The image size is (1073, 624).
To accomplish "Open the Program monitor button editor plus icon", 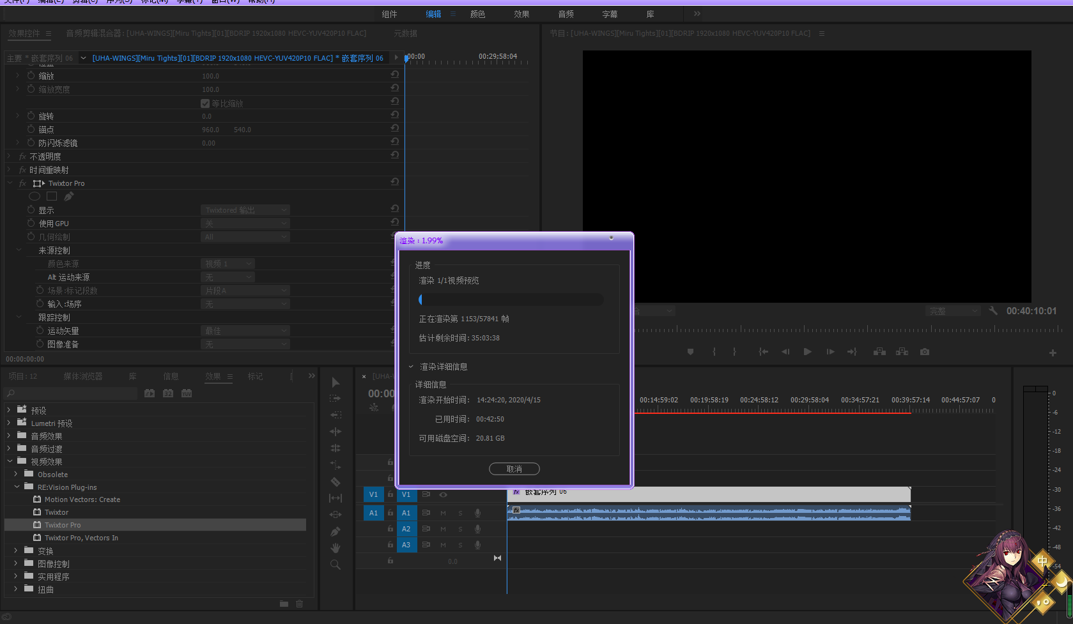I will click(x=1053, y=353).
